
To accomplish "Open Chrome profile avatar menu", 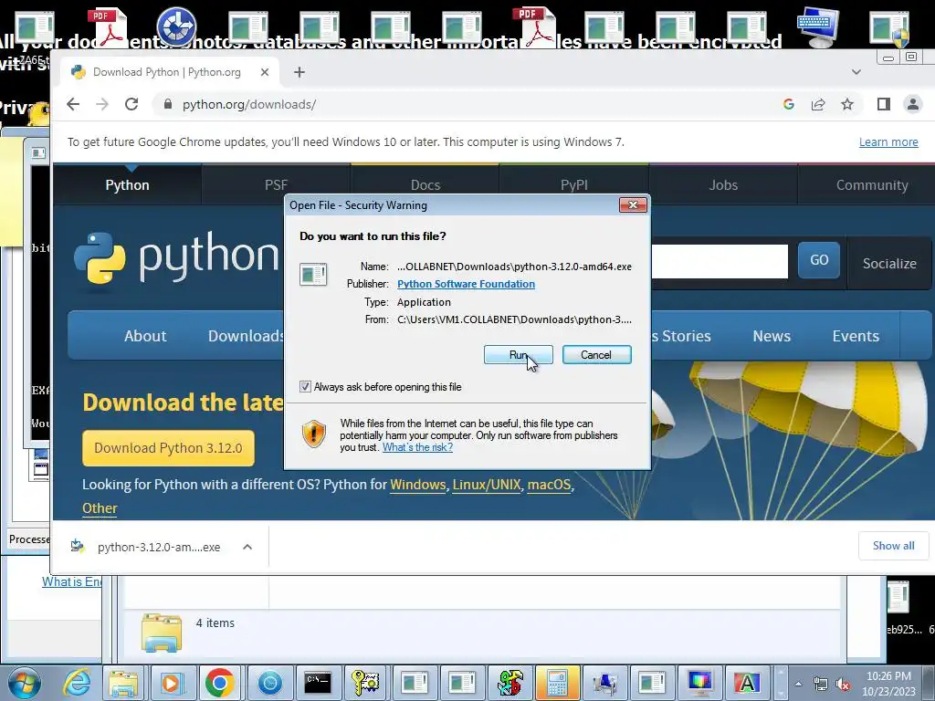I will 913,104.
